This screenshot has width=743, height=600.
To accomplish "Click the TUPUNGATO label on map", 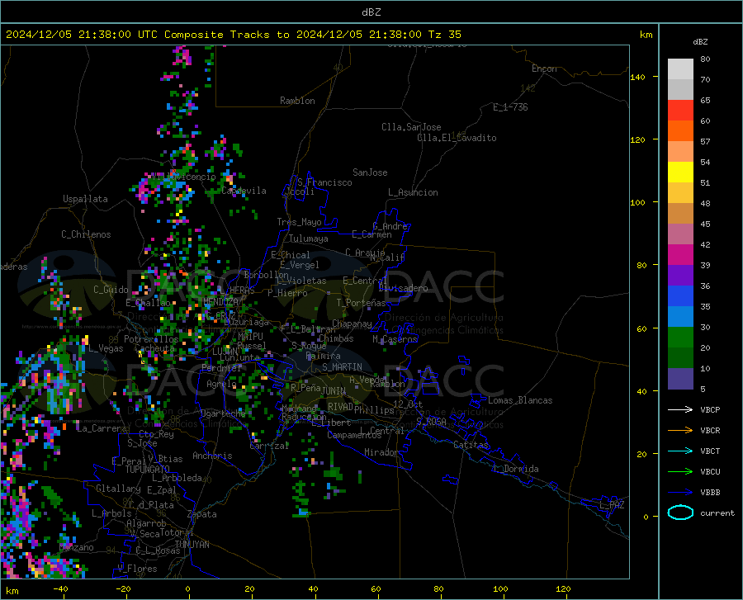I will (x=148, y=470).
